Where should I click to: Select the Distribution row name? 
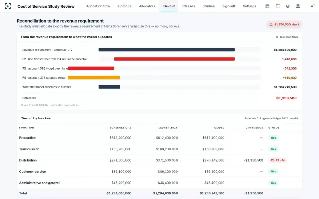coord(28,160)
